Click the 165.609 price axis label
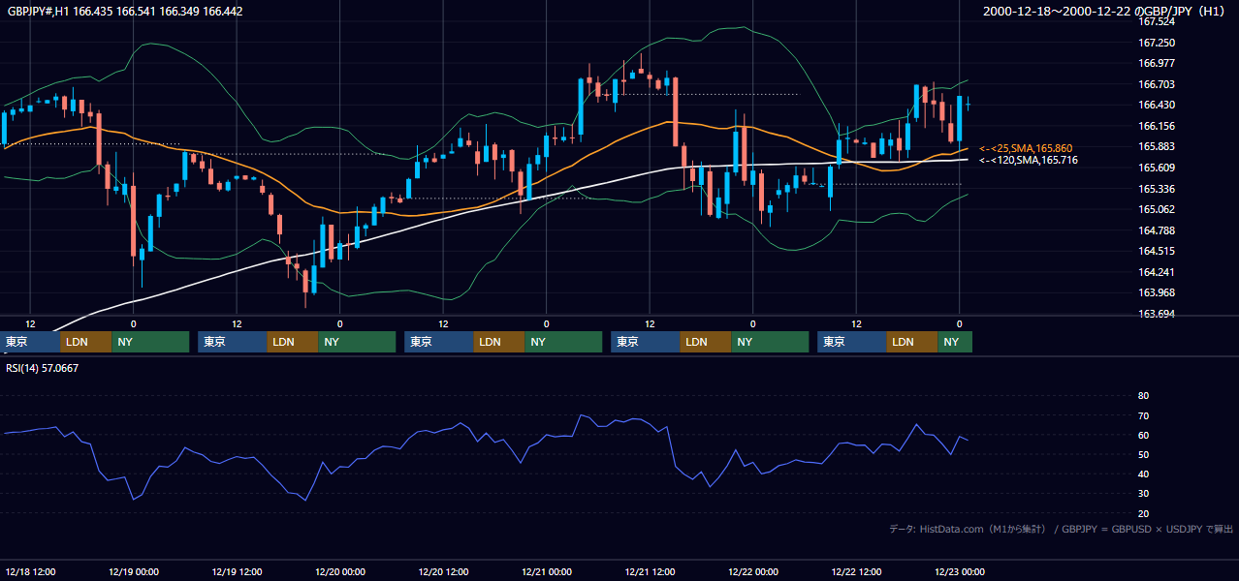1239x581 pixels. point(1156,168)
